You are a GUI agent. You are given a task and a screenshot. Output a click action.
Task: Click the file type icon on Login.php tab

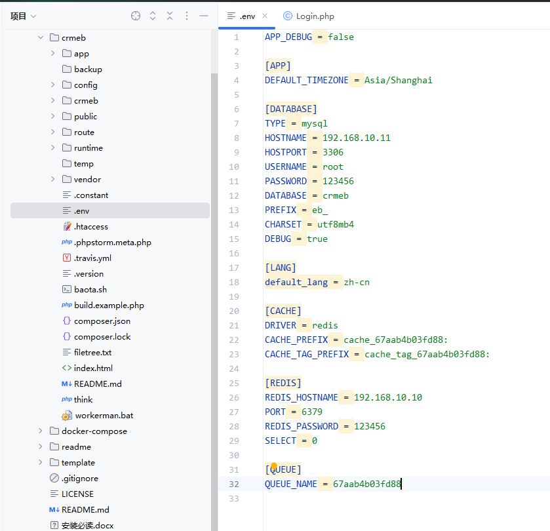point(288,16)
